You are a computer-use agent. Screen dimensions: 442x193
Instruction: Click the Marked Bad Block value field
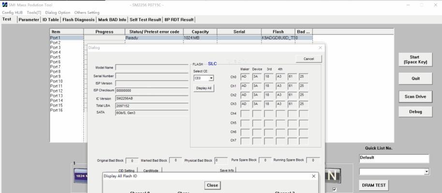pyautogui.click(x=176, y=160)
